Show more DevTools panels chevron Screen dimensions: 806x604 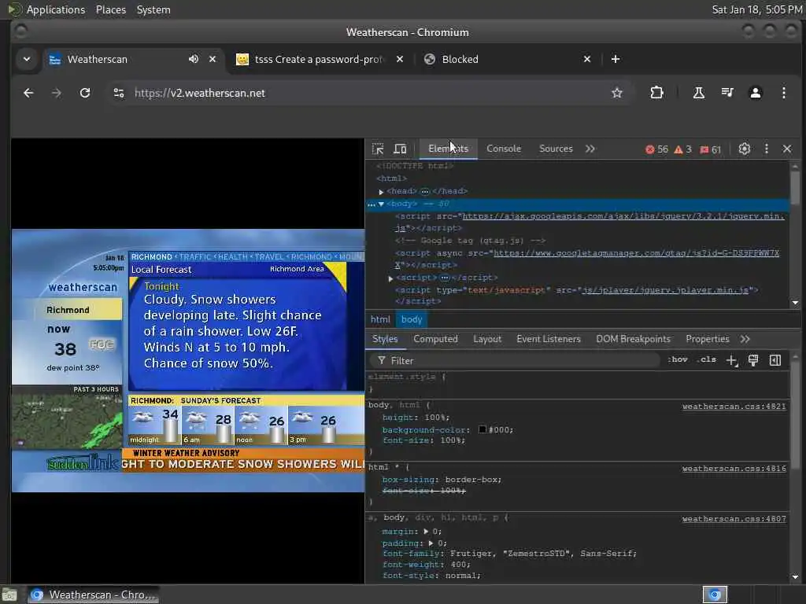click(x=590, y=149)
